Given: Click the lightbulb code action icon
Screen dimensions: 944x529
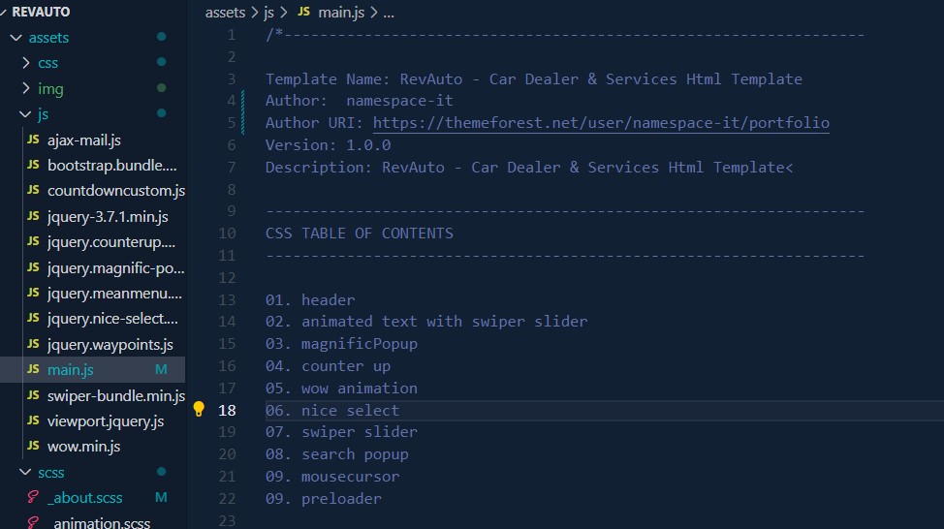Looking at the screenshot, I should coord(199,410).
